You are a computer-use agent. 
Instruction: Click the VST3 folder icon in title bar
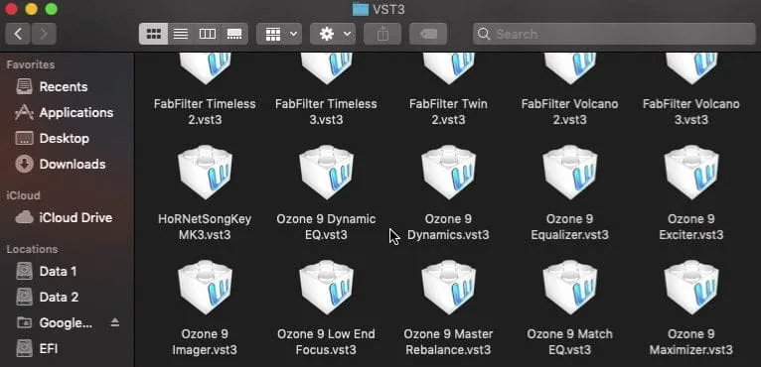click(x=361, y=9)
